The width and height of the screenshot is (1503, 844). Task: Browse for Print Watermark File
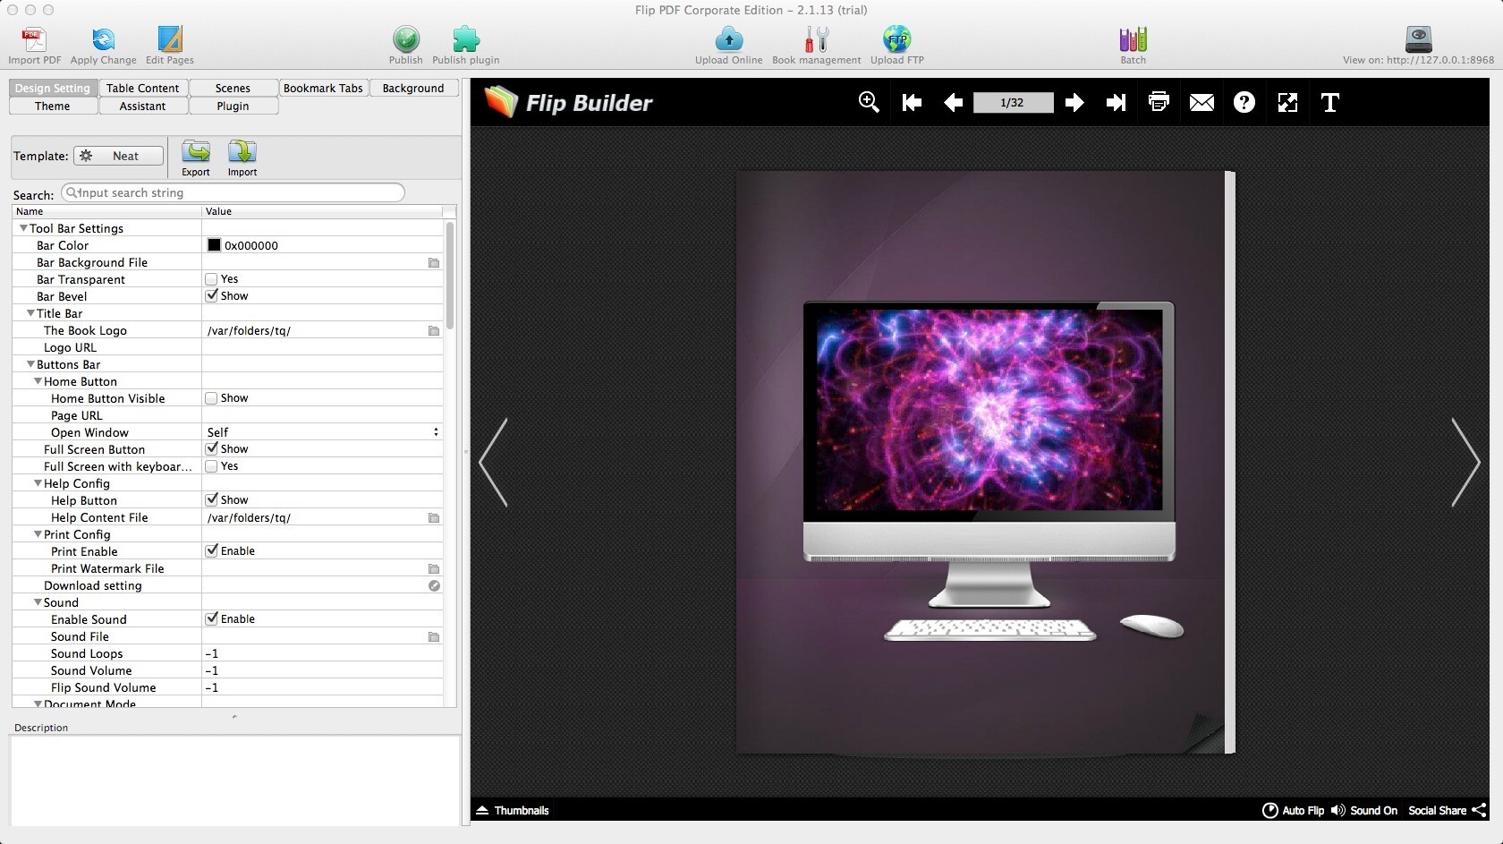coord(434,569)
